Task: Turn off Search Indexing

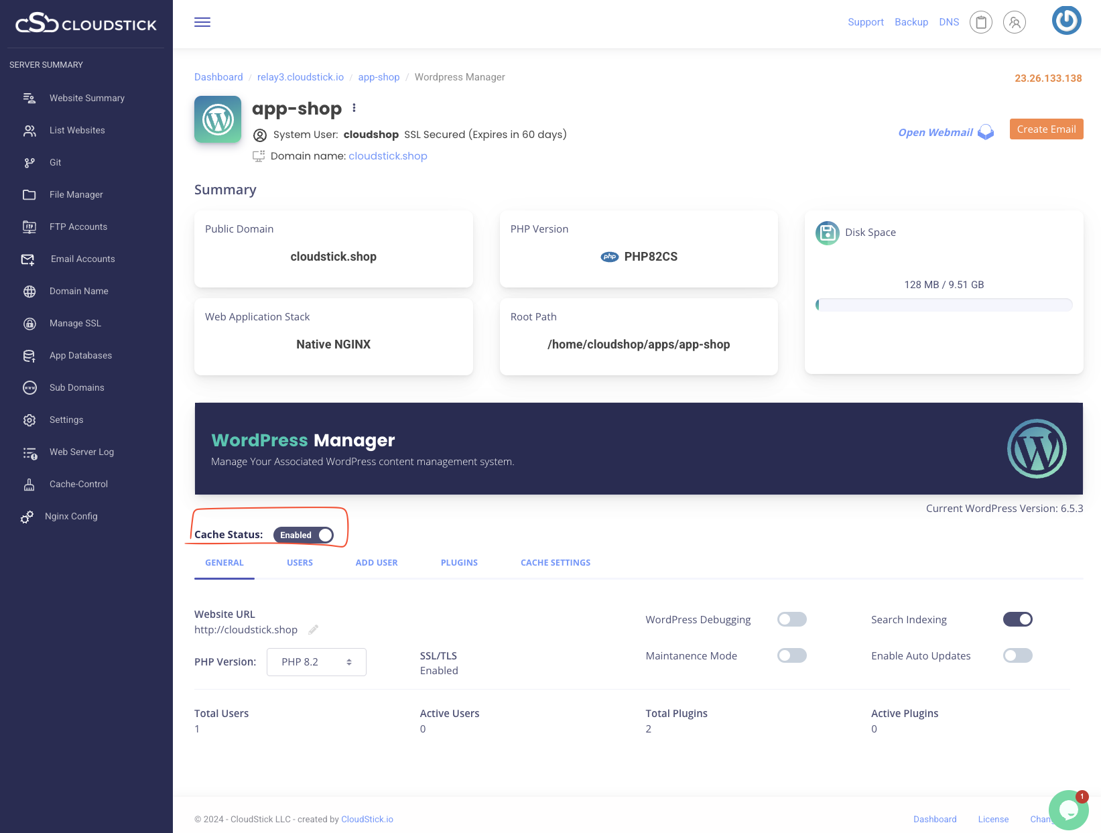Action: 1018,619
